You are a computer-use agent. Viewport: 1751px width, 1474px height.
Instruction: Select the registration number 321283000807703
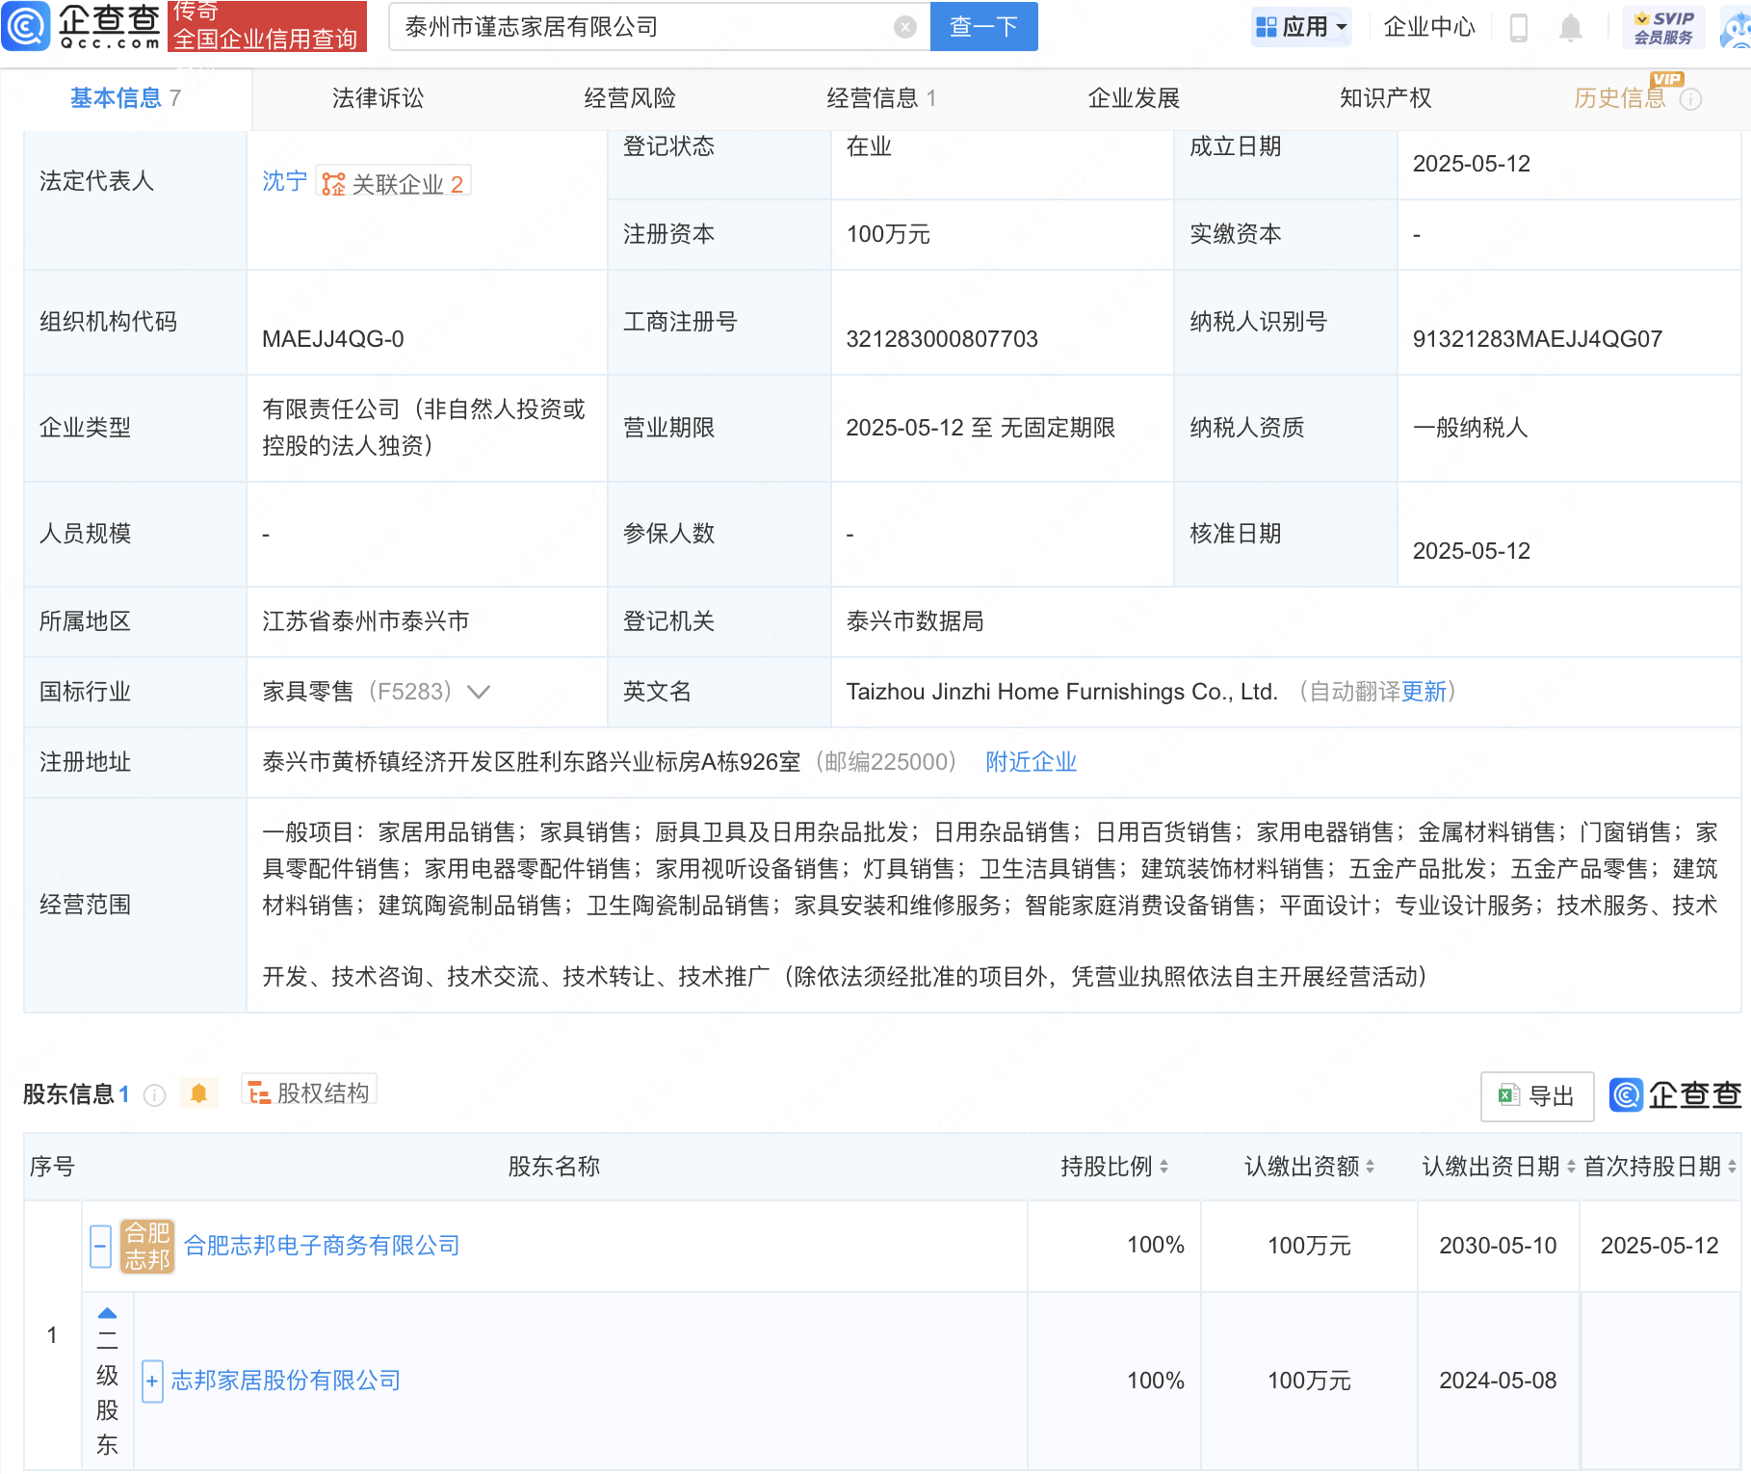942,339
